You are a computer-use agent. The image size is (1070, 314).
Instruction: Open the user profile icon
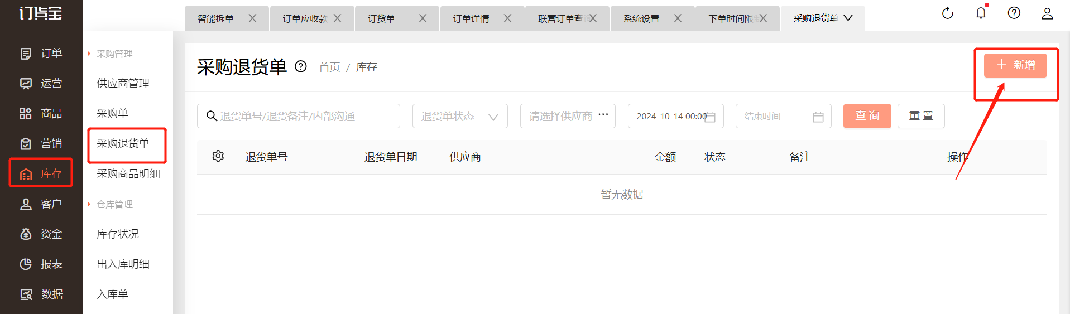click(x=1047, y=13)
